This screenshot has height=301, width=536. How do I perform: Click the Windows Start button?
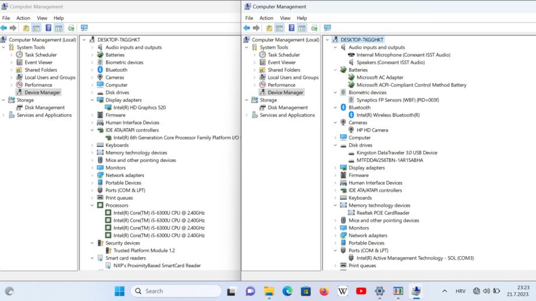[x=120, y=291]
